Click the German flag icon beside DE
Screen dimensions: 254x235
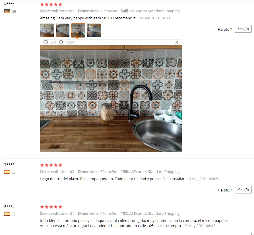[7, 11]
